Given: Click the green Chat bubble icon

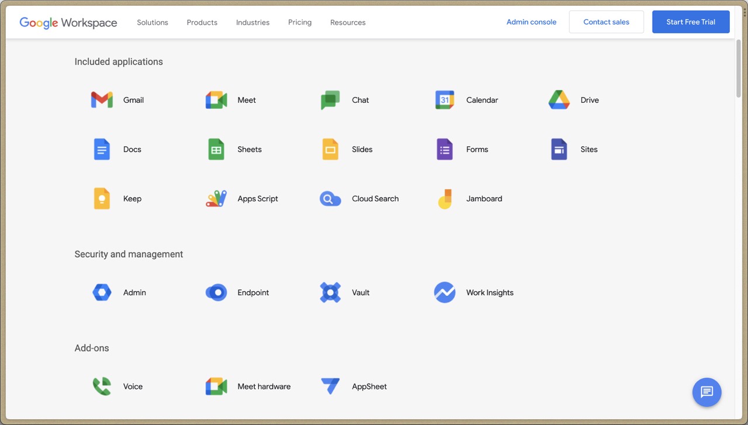Looking at the screenshot, I should 330,100.
